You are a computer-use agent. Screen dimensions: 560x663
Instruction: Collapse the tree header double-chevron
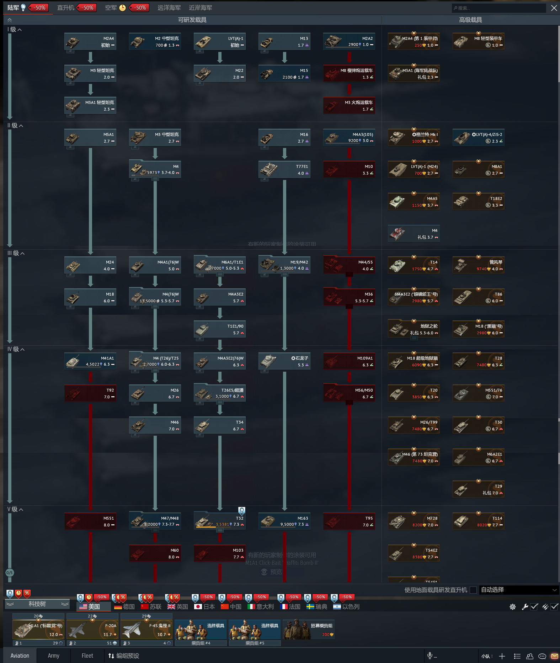(x=10, y=20)
